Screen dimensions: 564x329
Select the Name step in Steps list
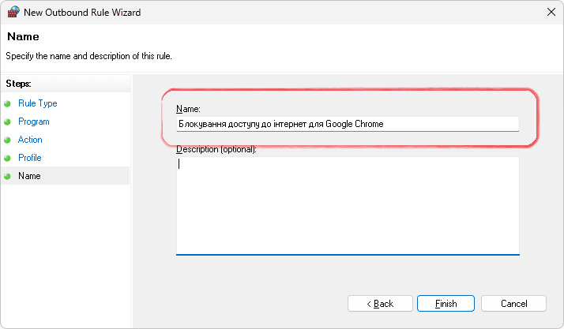29,176
